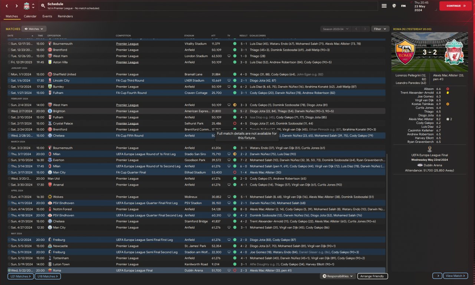Image resolution: width=475 pixels, height=285 pixels.
Task: Open the Reminders tab
Action: [x=65, y=16]
